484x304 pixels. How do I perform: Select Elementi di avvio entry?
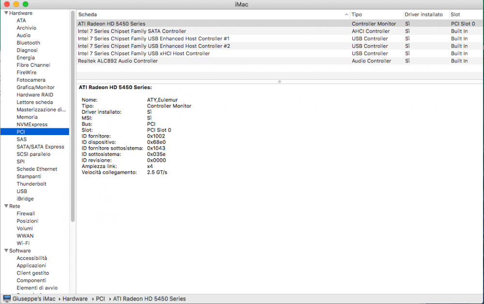point(37,288)
